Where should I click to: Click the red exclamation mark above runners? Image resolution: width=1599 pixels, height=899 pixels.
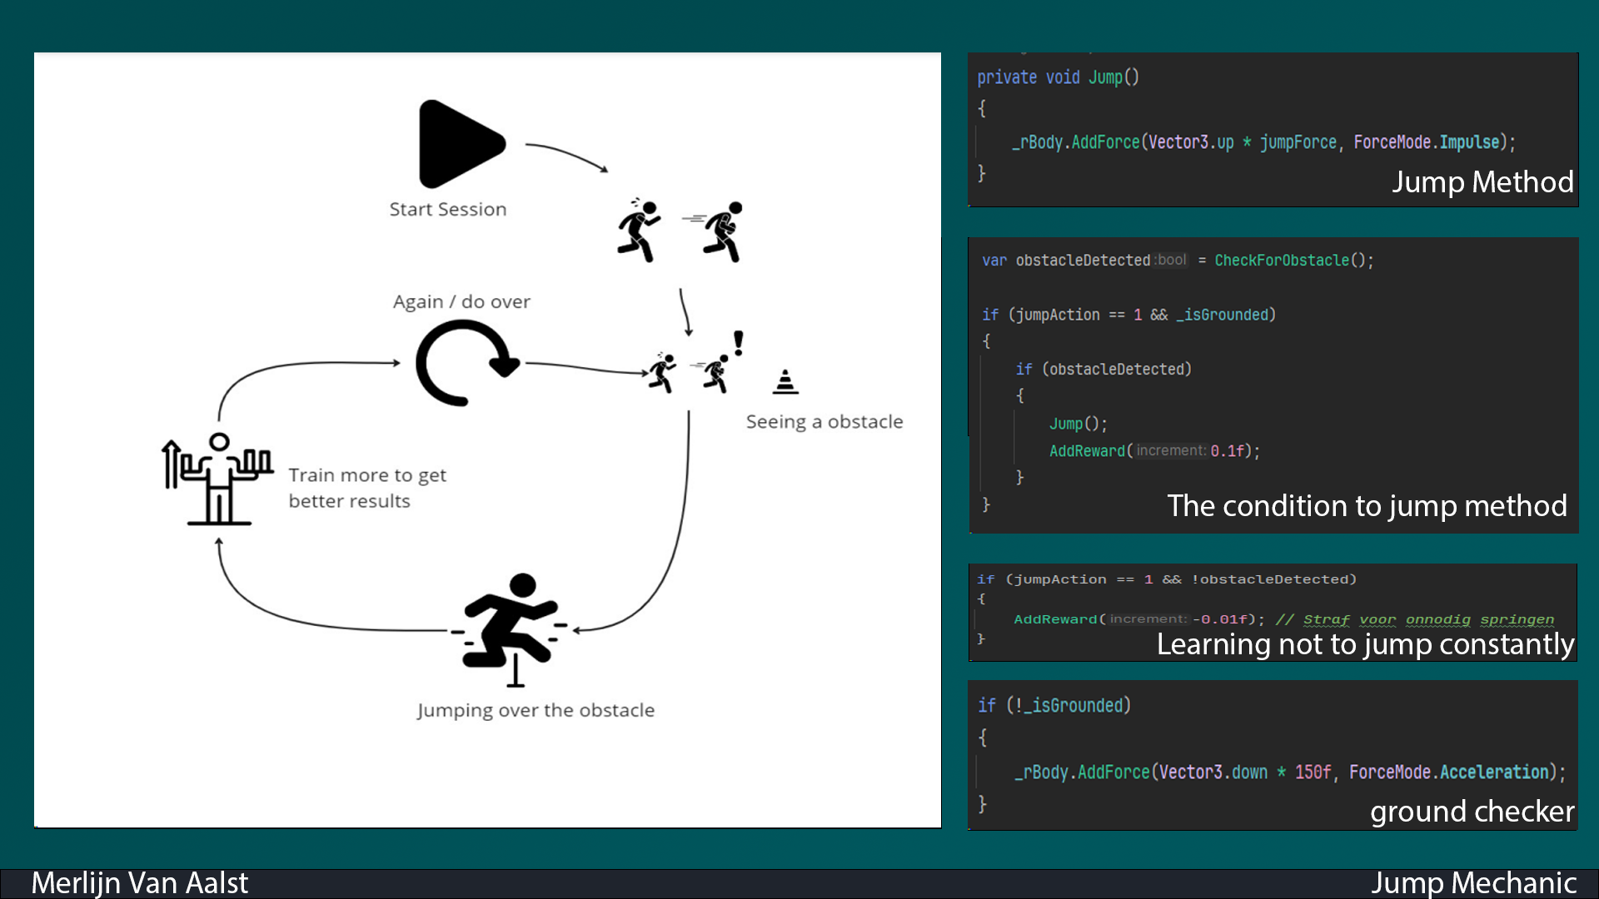pyautogui.click(x=738, y=342)
